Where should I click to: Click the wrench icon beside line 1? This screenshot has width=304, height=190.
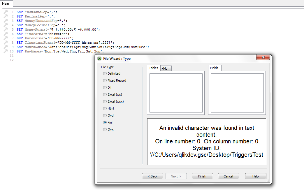pyautogui.click(x=6, y=12)
